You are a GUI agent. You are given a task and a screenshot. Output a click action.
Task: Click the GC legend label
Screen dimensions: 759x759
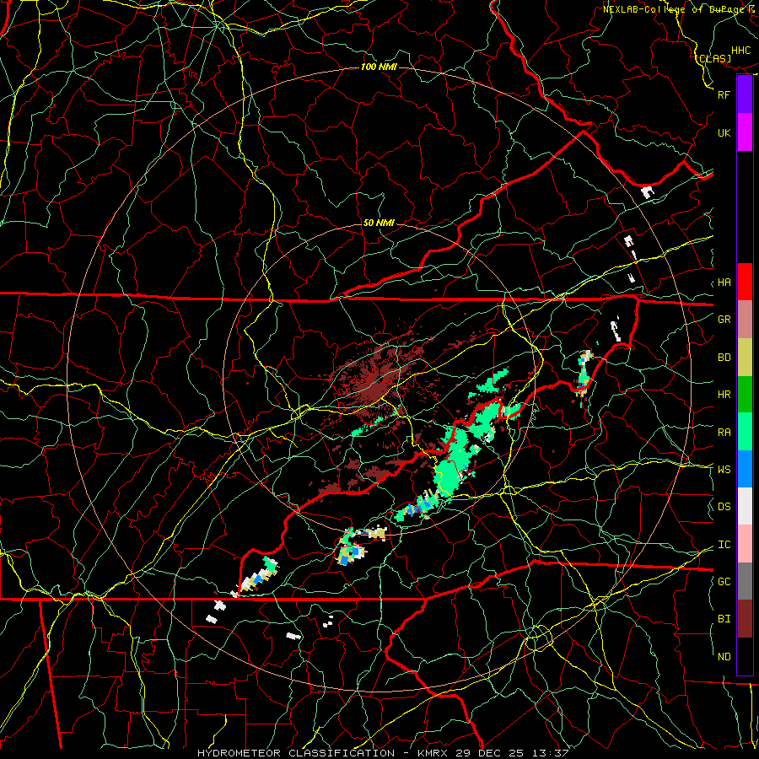pos(724,582)
